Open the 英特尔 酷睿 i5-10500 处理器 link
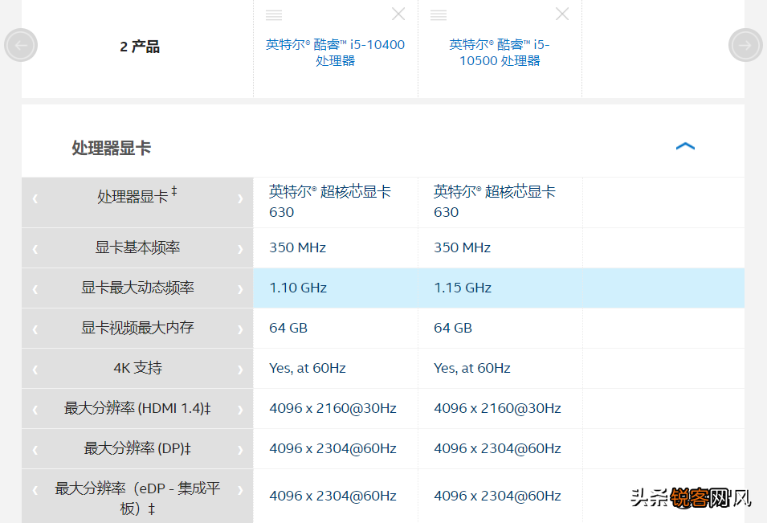Screen dimensions: 767x523 click(500, 52)
